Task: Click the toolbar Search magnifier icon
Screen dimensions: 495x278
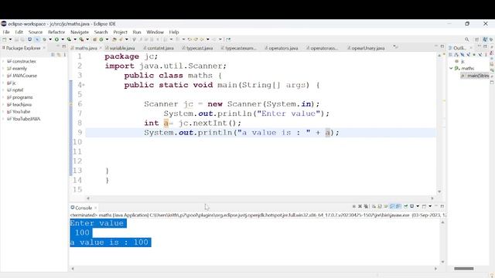Action: (467, 39)
